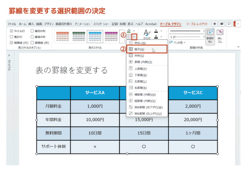This screenshot has width=247, height=169.
Task: Click the borders grid icon button
Action: pyautogui.click(x=129, y=37)
